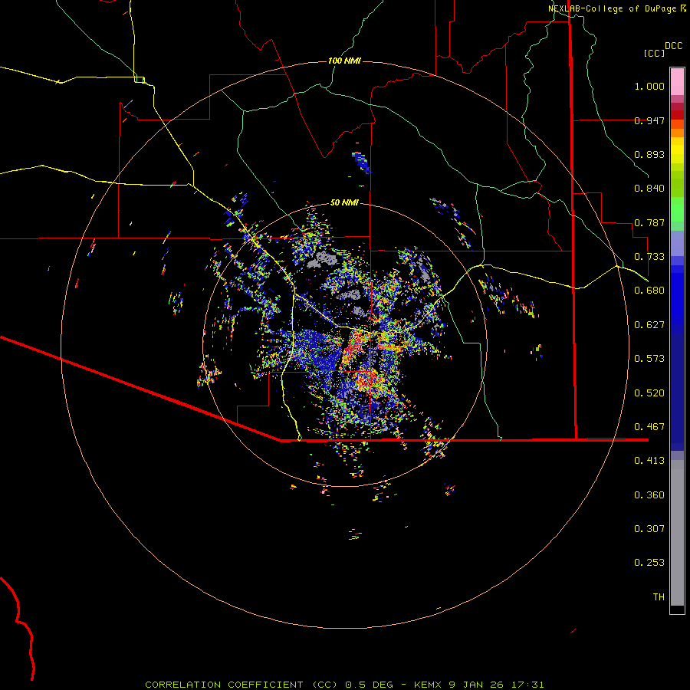Click the 50 NMI range ring label
Screen dimensions: 690x690
pyautogui.click(x=344, y=202)
